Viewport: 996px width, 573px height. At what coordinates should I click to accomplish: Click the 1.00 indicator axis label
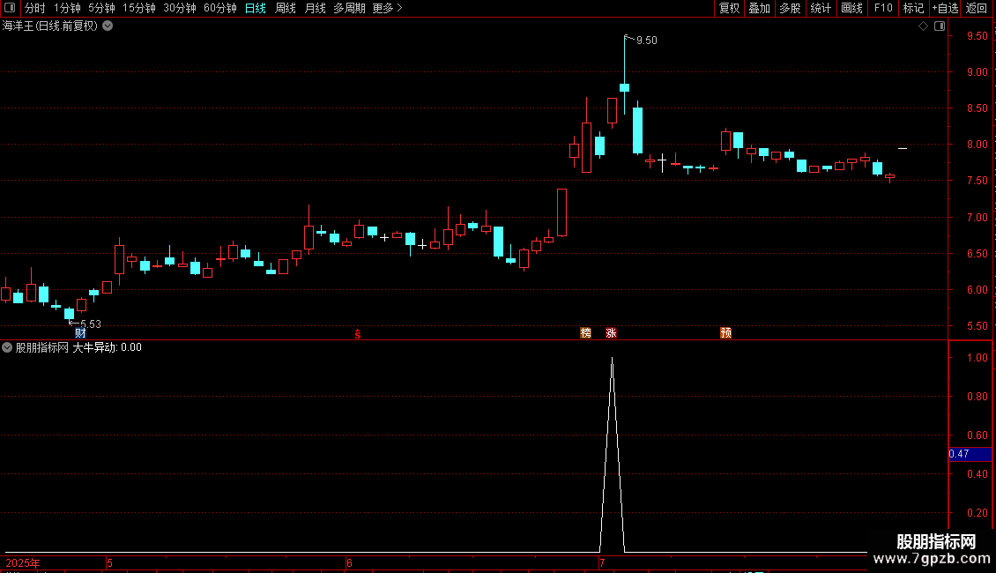point(977,358)
